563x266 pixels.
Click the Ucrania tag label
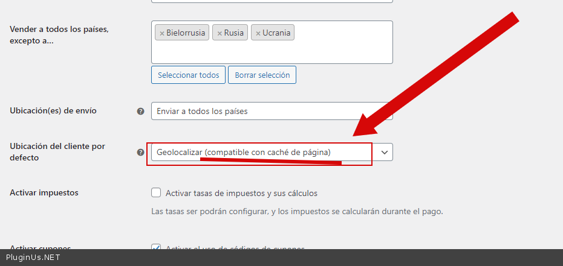pyautogui.click(x=276, y=33)
